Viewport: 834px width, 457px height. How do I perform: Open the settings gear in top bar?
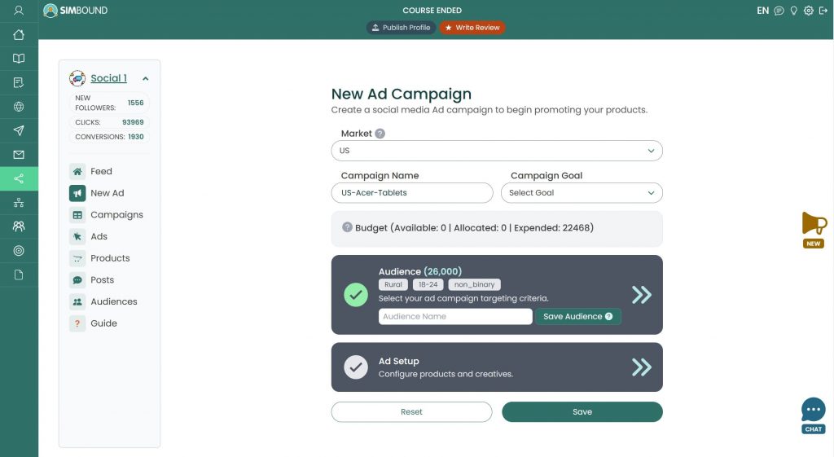pyautogui.click(x=809, y=11)
